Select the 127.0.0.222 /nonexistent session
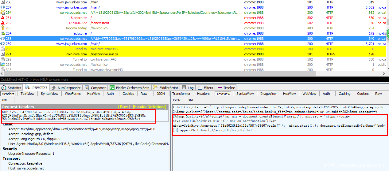 193,23
